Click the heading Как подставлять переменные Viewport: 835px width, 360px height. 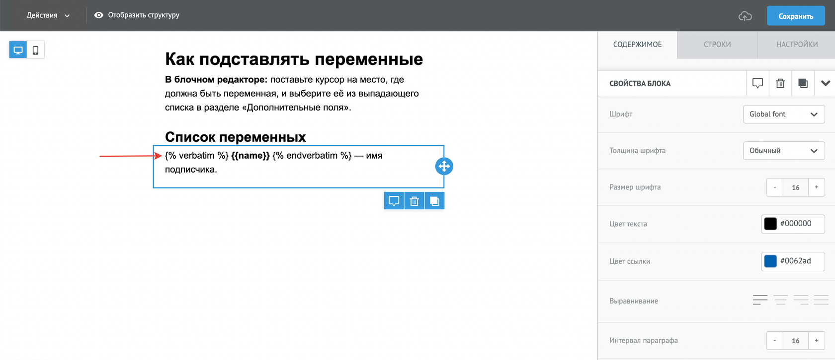click(294, 59)
